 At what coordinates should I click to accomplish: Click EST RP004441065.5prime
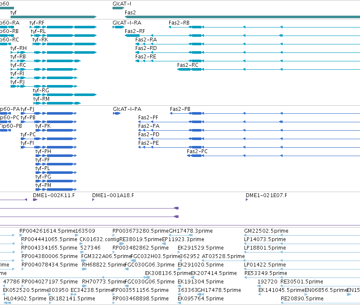22,244
